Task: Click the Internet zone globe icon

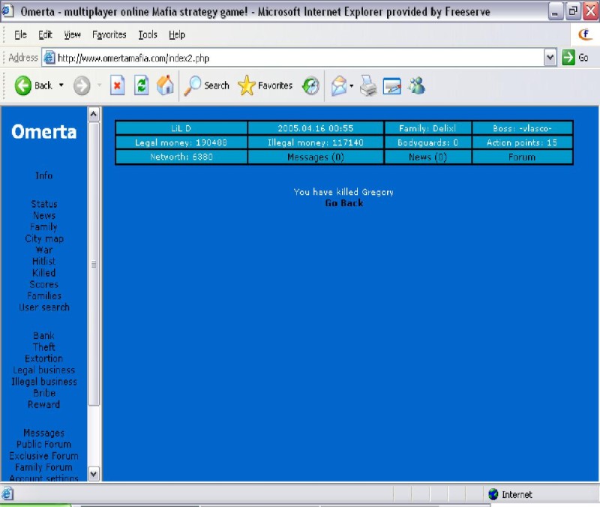Action: pos(493,494)
